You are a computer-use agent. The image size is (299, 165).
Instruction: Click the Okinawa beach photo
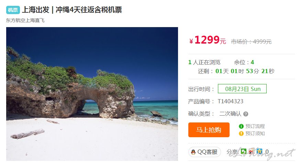[92, 94]
